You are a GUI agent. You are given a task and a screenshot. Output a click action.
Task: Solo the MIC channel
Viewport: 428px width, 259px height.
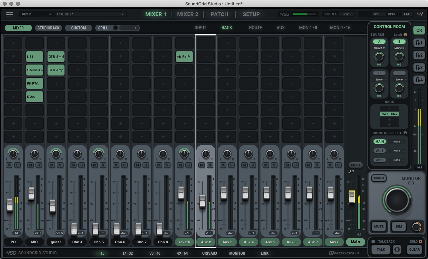pyautogui.click(x=38, y=165)
